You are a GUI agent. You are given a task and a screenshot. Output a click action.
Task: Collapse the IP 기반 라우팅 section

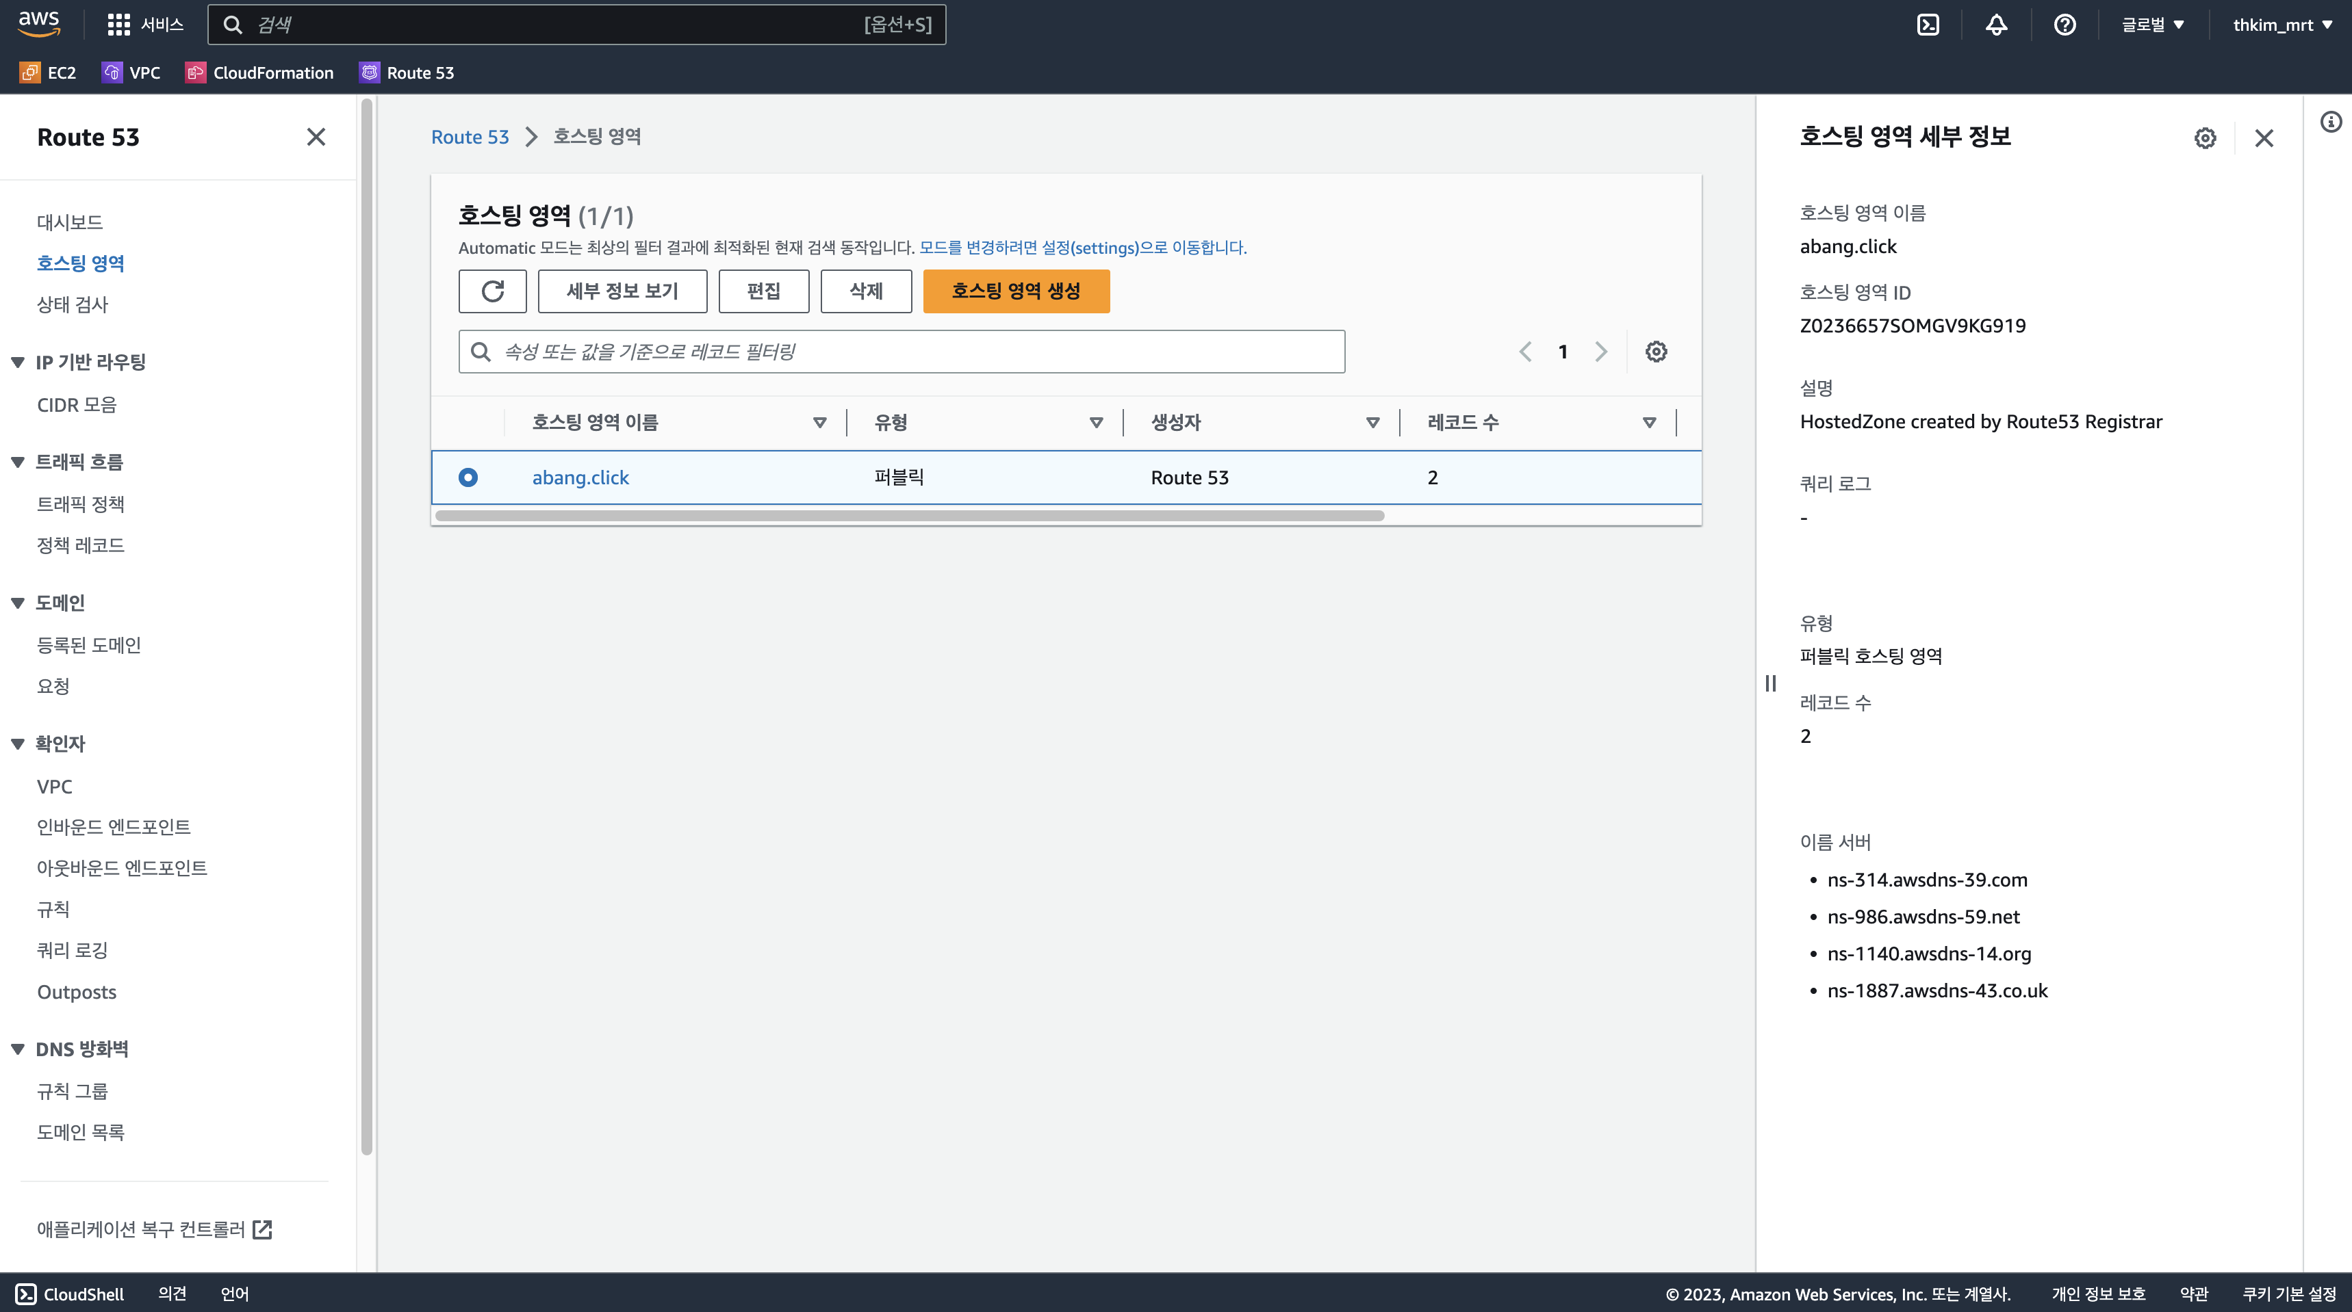pos(17,363)
